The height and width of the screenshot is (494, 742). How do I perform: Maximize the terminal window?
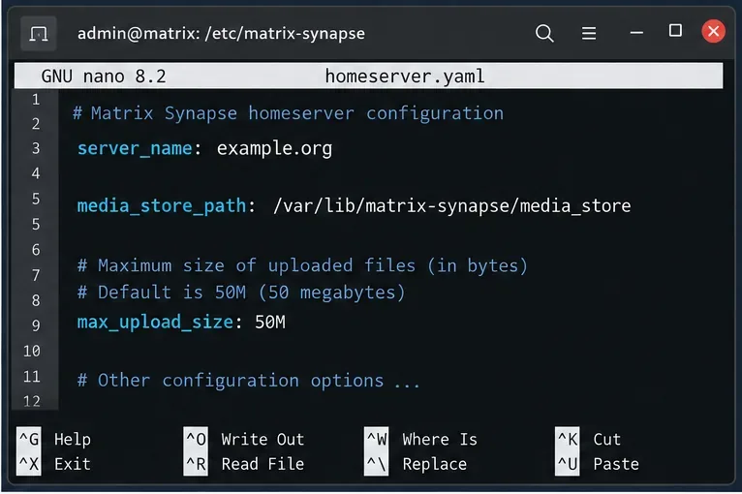click(675, 31)
